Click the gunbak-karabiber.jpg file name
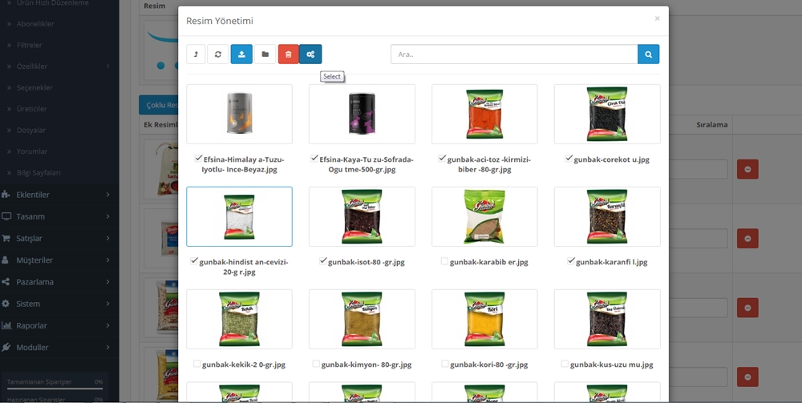 click(x=489, y=262)
